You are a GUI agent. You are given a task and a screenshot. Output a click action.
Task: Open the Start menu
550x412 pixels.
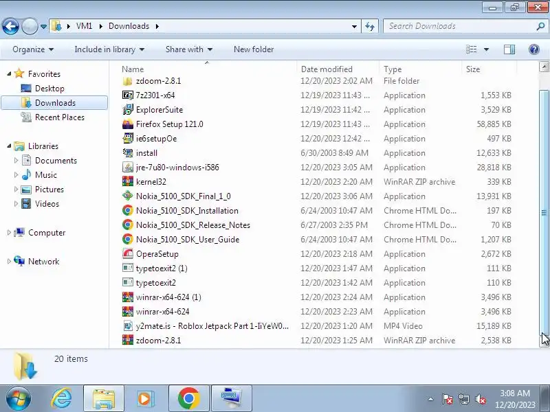pos(19,398)
